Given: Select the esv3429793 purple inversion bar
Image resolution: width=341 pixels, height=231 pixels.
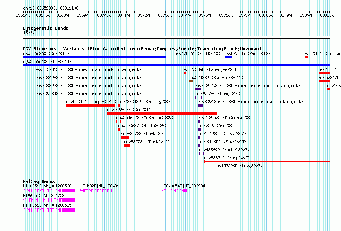Looking at the screenshot, I should click(x=198, y=89).
